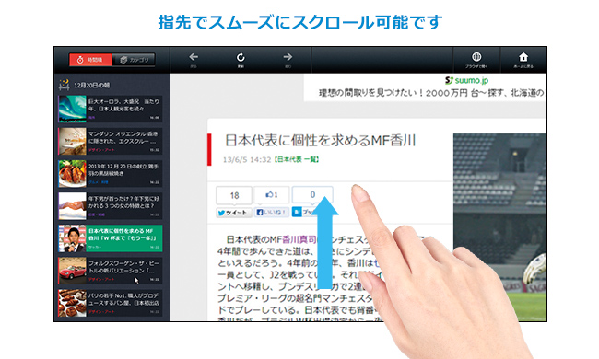
Task: Open the 香川真司 player name link
Action: click(299, 239)
